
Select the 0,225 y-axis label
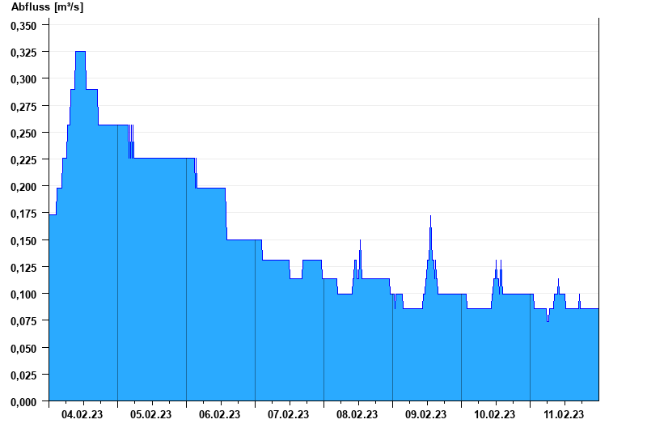tap(23, 160)
